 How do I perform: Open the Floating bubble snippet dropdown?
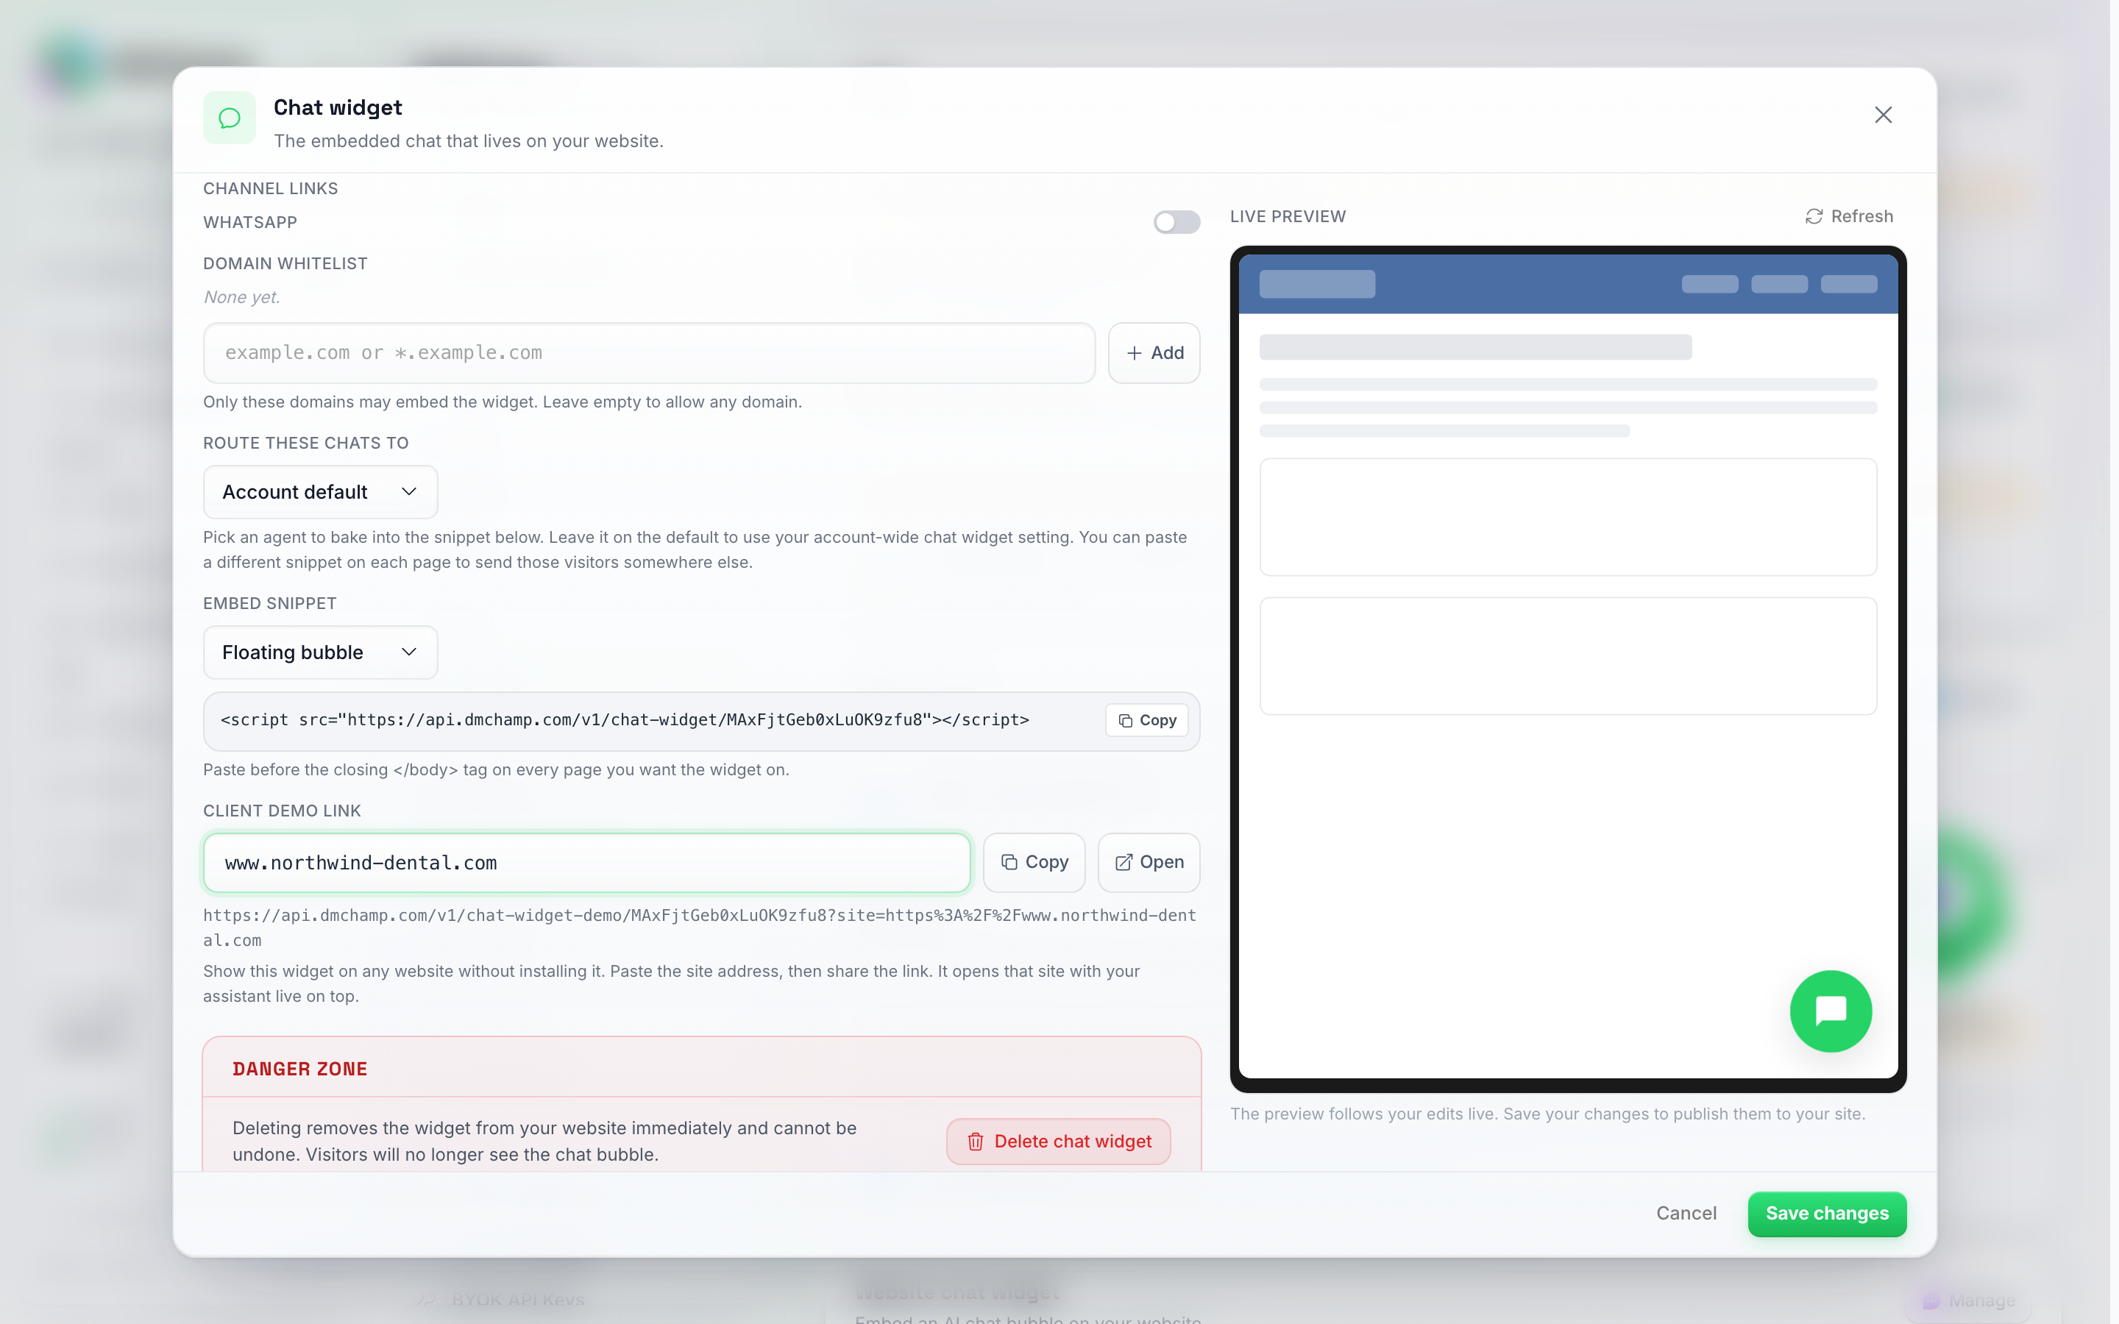pos(321,652)
